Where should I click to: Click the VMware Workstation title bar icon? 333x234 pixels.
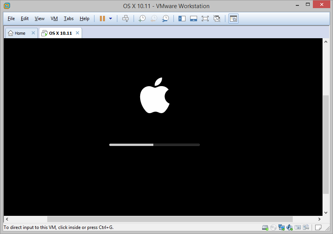[7, 6]
